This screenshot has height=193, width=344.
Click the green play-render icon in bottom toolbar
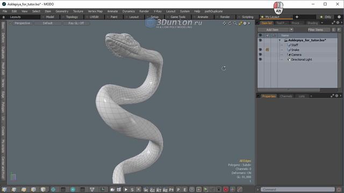click(206, 189)
